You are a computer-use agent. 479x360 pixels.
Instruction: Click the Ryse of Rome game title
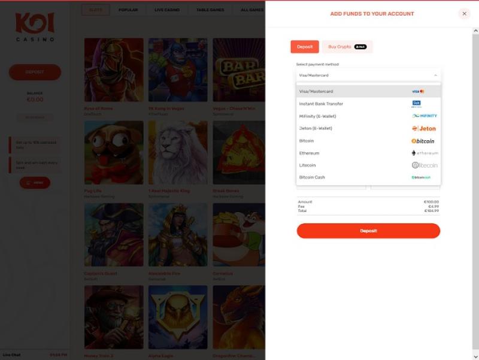click(x=98, y=108)
